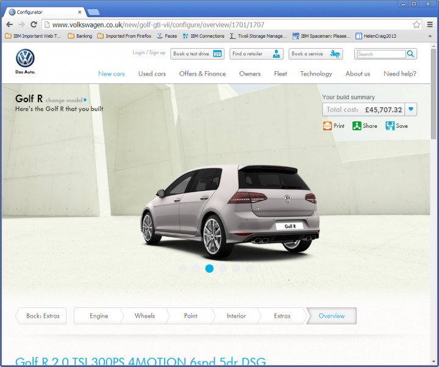Select the fifth car view dot
Viewport: 439px width, 367px height.
tap(237, 268)
